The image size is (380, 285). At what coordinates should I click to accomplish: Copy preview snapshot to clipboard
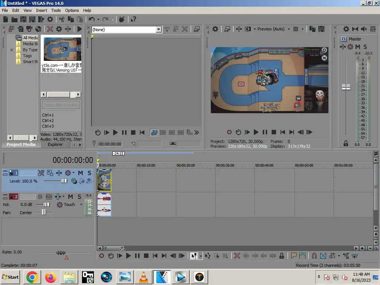(x=312, y=29)
